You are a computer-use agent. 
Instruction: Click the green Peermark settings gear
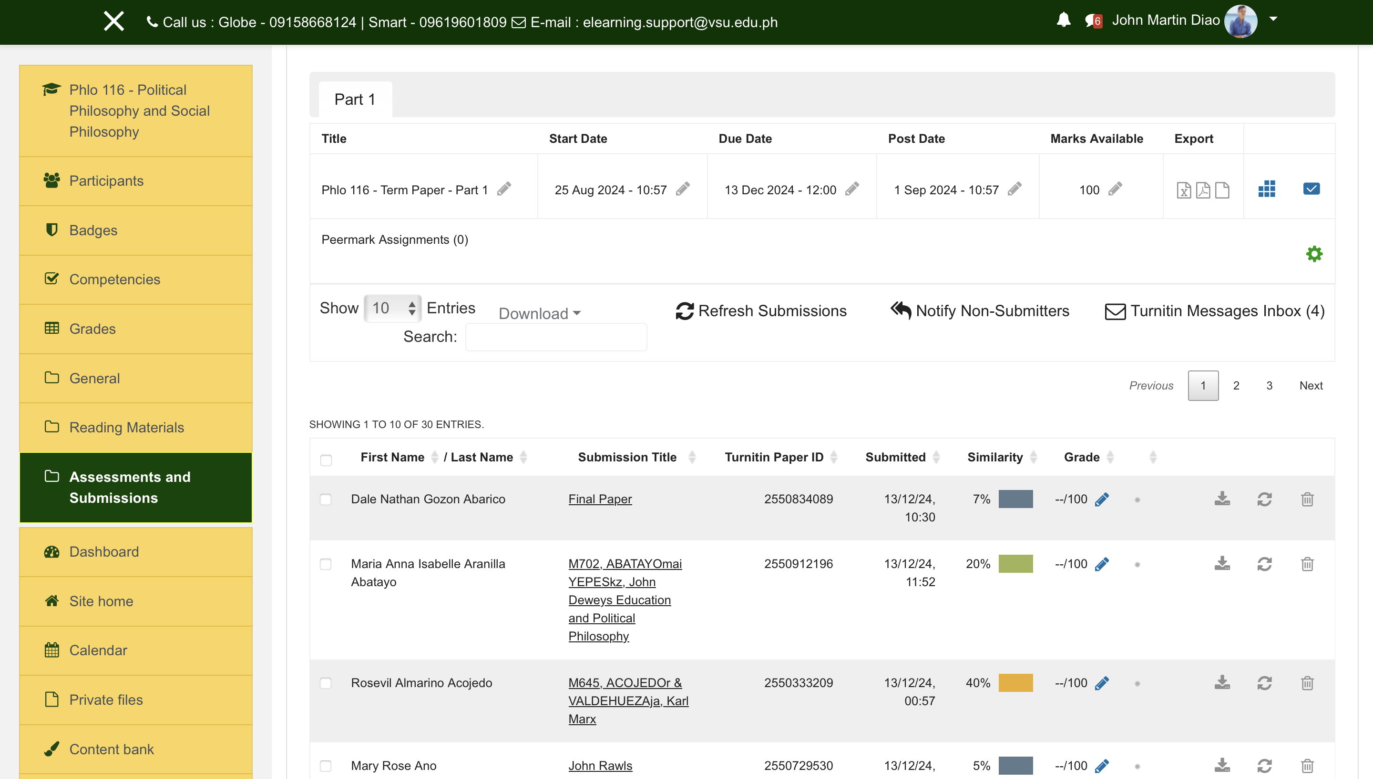(1314, 254)
